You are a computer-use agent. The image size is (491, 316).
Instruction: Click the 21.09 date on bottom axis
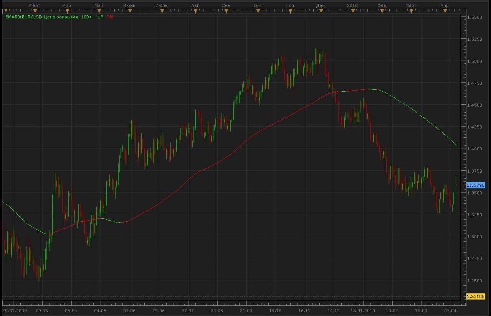(x=246, y=310)
